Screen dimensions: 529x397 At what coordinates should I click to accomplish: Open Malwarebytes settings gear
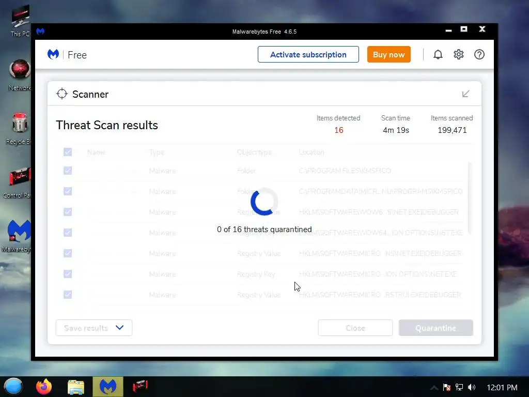459,54
